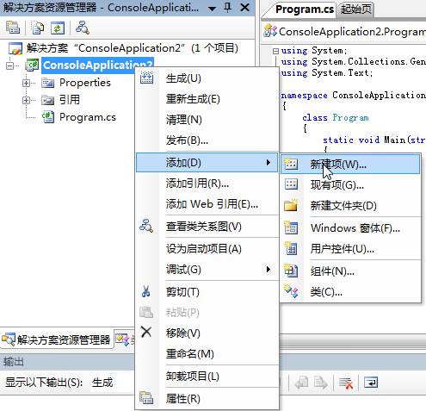Click the pin icon in the Solution Explorer title bar
Viewport: 426px width, 411px height.
(228, 8)
